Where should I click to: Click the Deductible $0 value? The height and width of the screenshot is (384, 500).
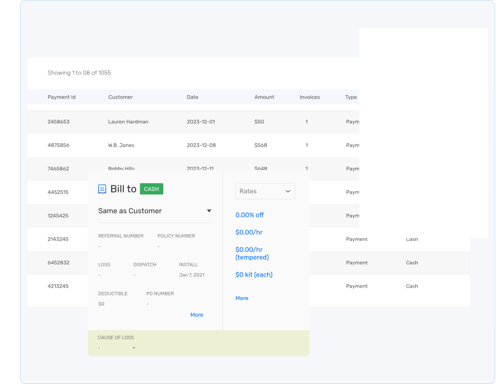click(x=101, y=304)
